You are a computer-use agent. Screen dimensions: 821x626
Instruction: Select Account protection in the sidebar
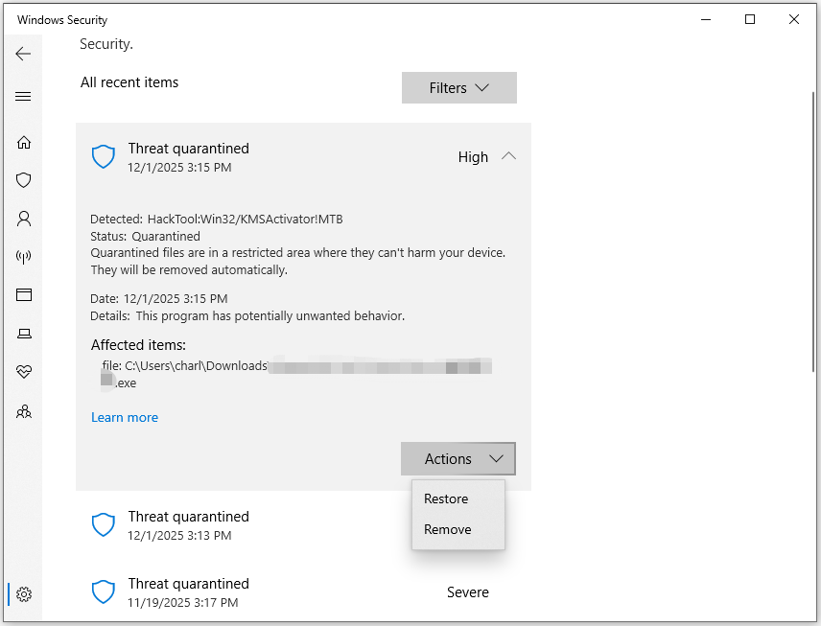click(x=21, y=218)
